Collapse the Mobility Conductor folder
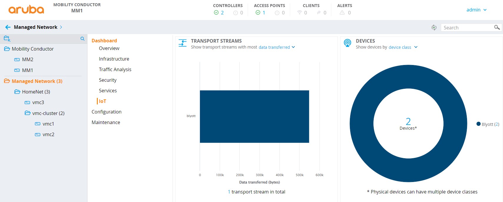Image resolution: width=503 pixels, height=202 pixels. pyautogui.click(x=7, y=49)
